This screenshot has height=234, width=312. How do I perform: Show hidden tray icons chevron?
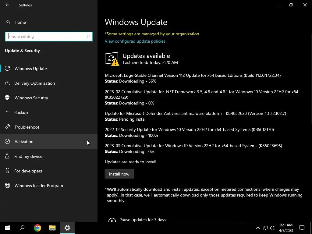coord(258,228)
